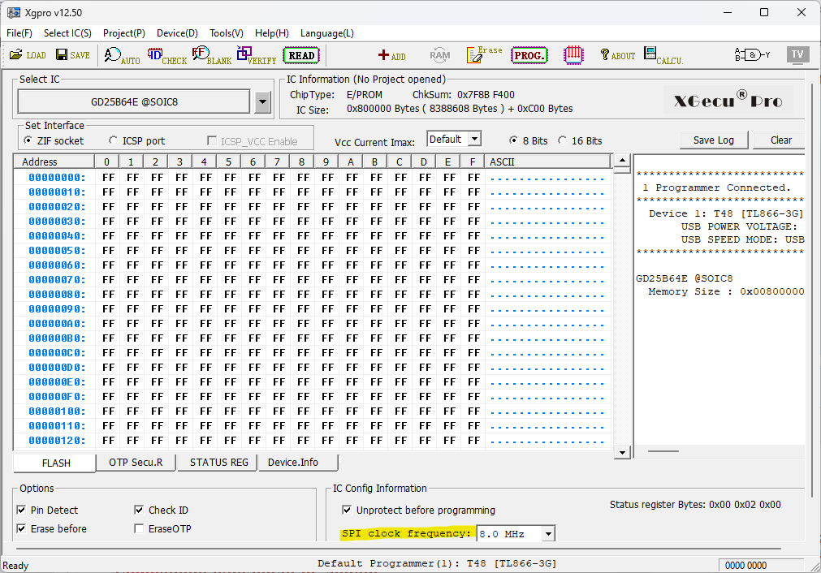The height and width of the screenshot is (573, 821).
Task: Click GD25B64E @SOIC8 chip select button
Action: (134, 101)
